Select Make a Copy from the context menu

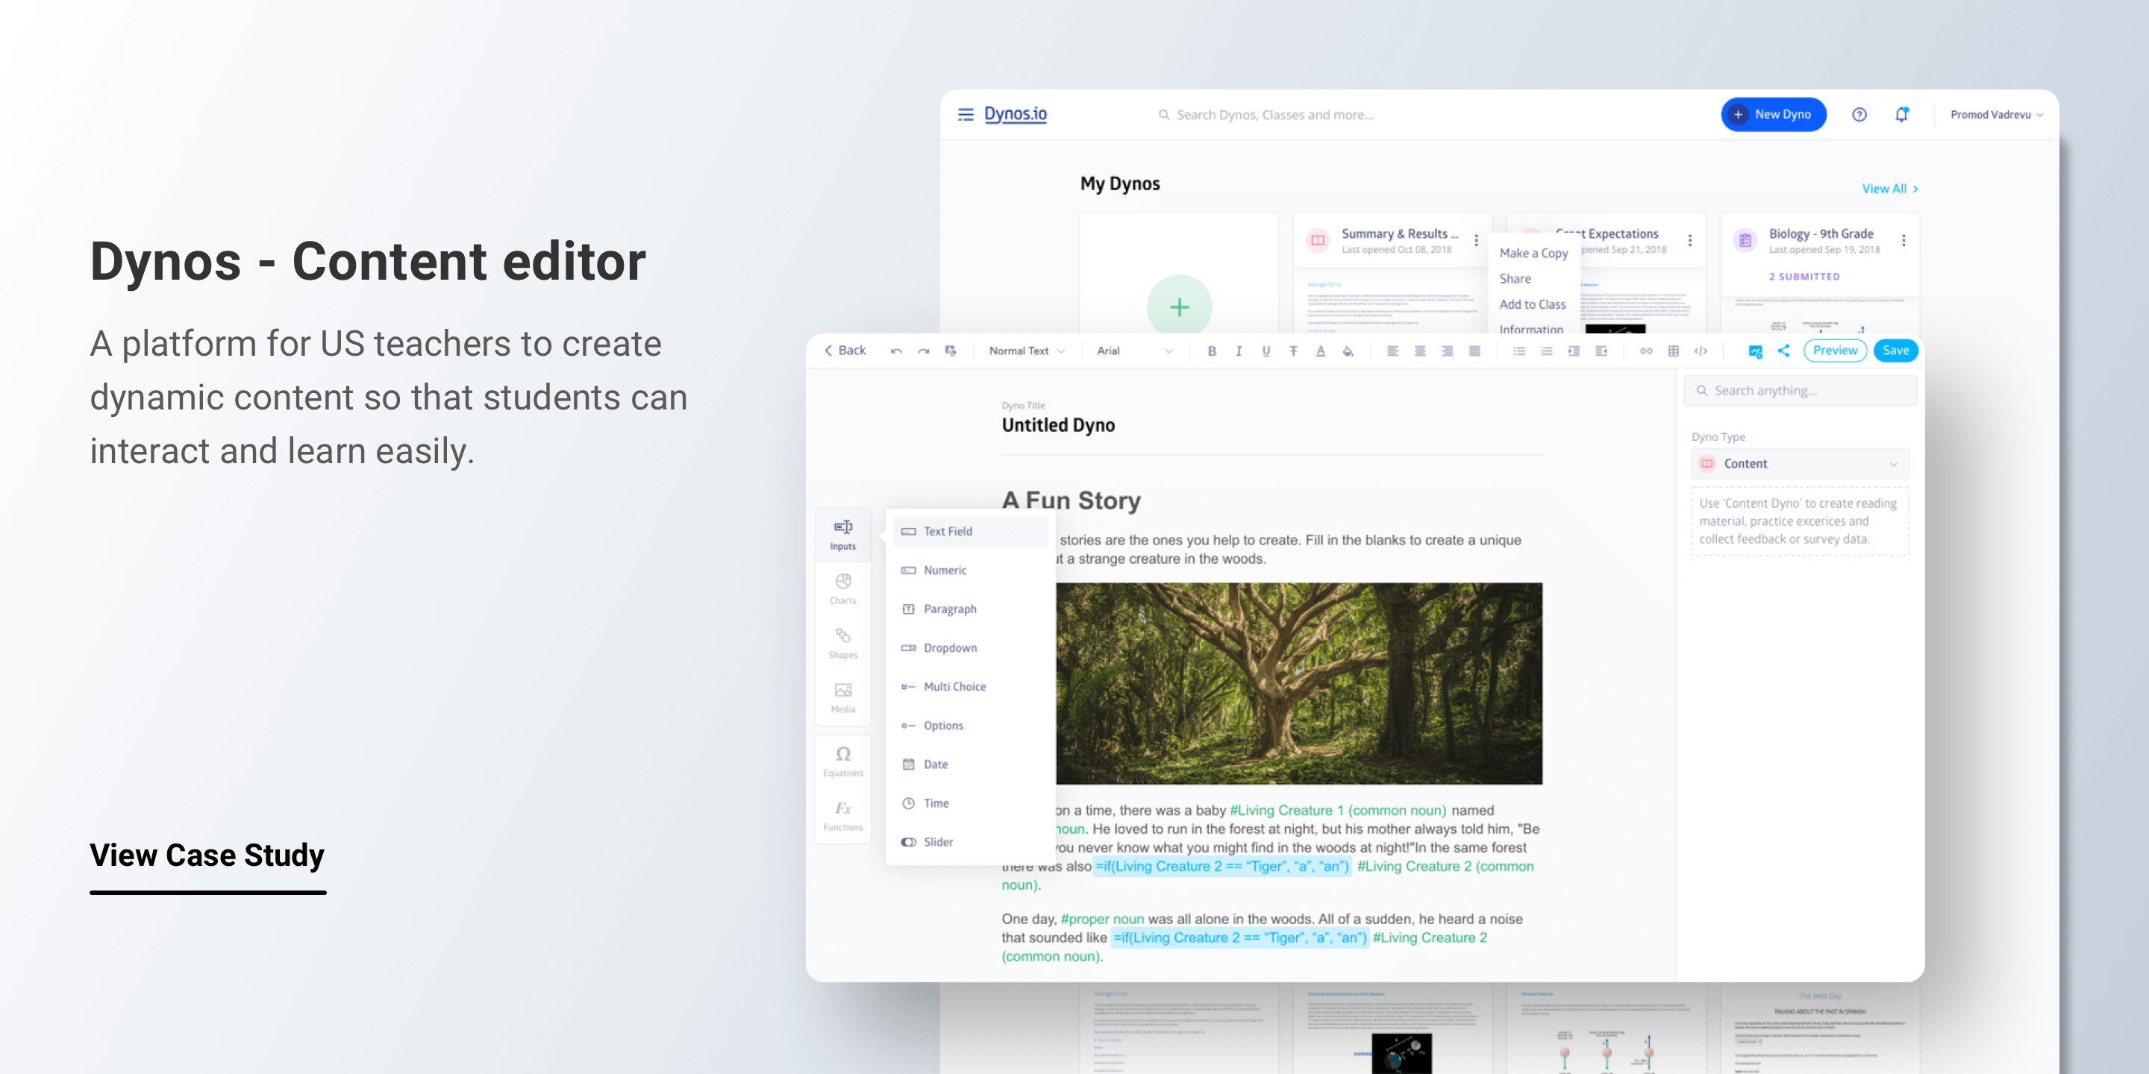point(1533,253)
